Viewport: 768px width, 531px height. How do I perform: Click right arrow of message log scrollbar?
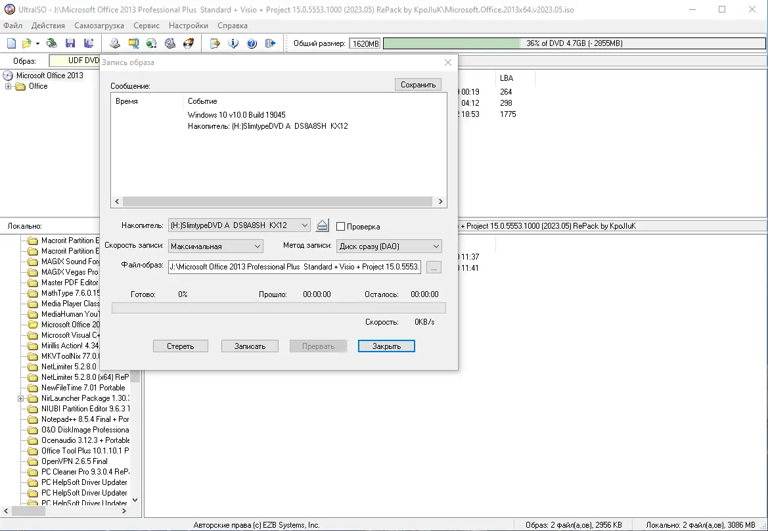[x=440, y=201]
